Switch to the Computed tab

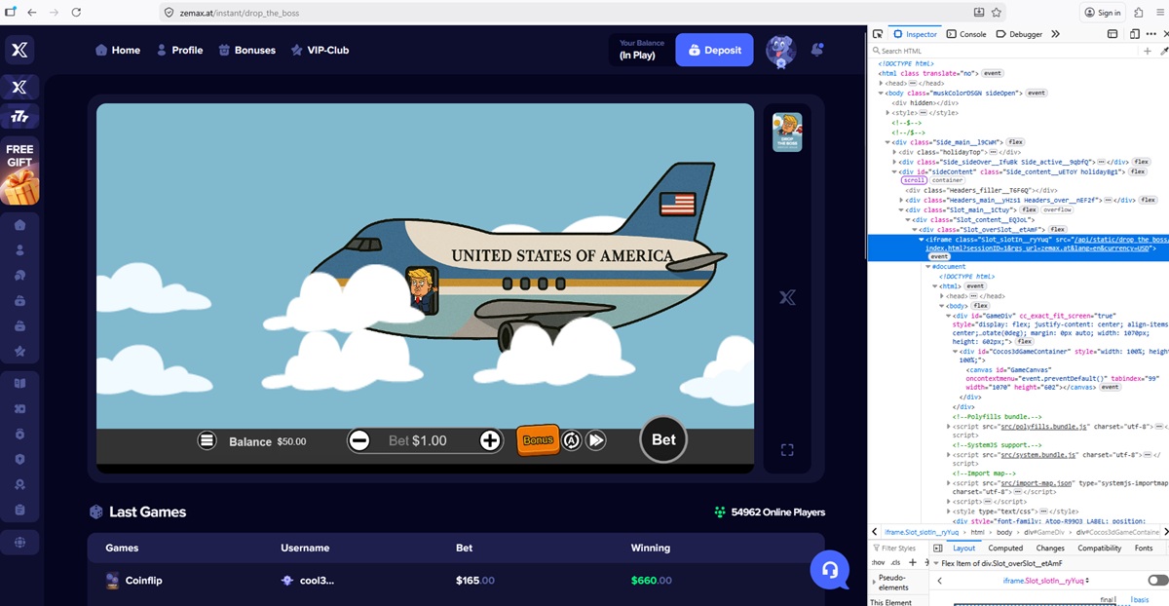[x=1005, y=549]
